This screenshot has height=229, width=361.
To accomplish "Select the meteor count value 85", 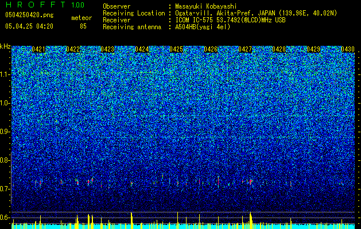I will pyautogui.click(x=83, y=26).
